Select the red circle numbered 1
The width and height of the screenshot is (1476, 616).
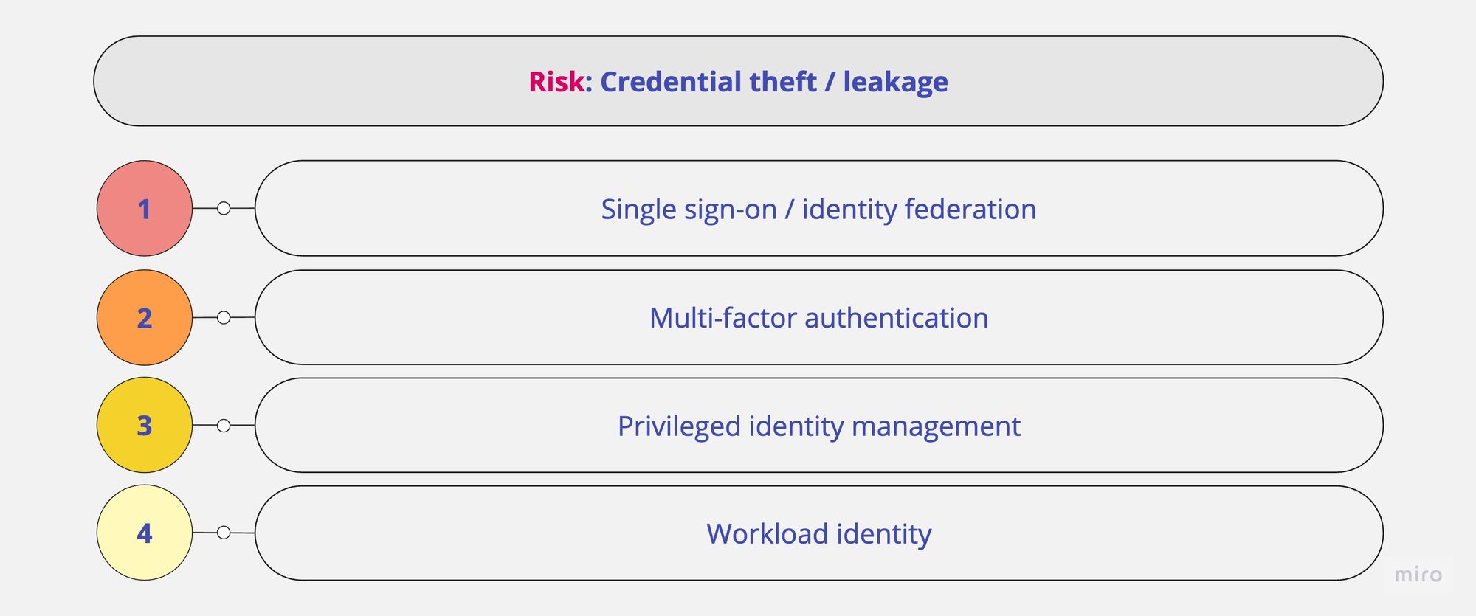[145, 209]
